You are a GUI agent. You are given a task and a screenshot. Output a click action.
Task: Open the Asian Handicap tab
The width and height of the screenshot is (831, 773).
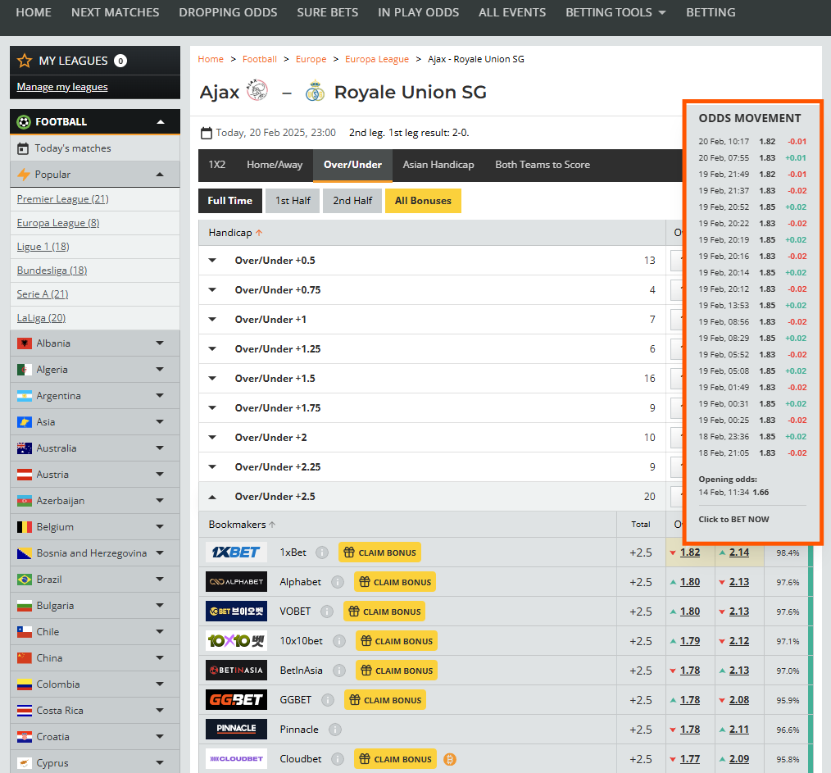438,165
